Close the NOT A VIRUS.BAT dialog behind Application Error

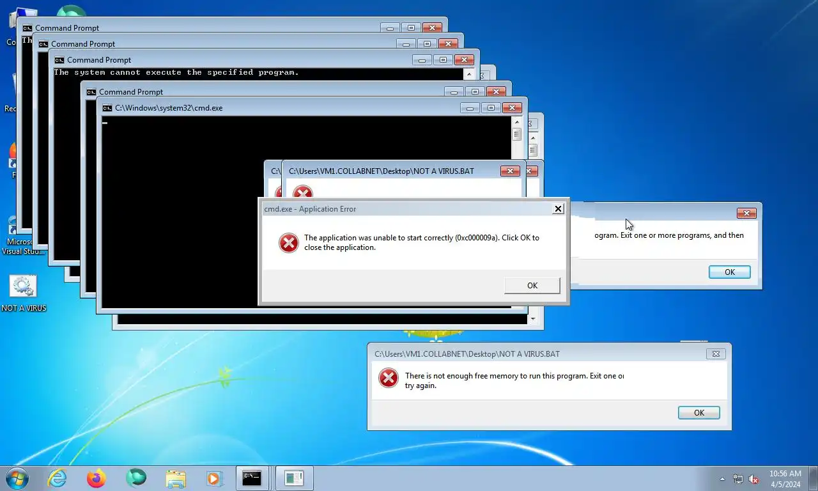(509, 171)
